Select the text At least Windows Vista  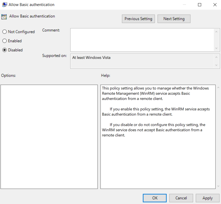pyautogui.click(x=91, y=57)
